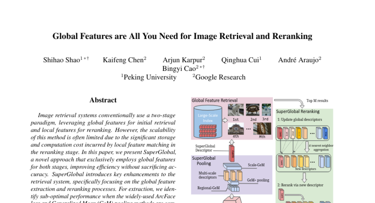Select the Mth clock image thumbnail
This screenshot has height=203, width=375.
click(x=262, y=129)
